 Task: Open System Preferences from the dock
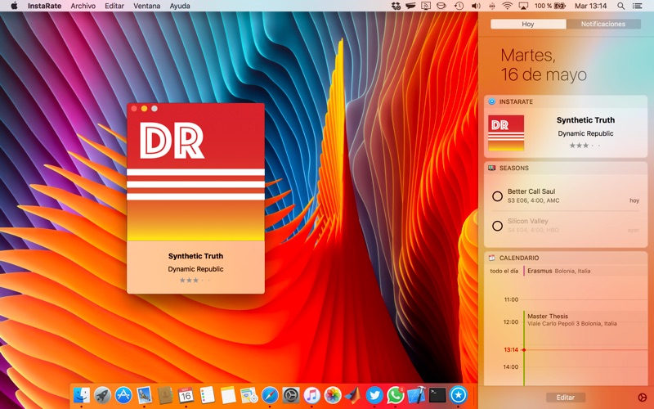(291, 396)
